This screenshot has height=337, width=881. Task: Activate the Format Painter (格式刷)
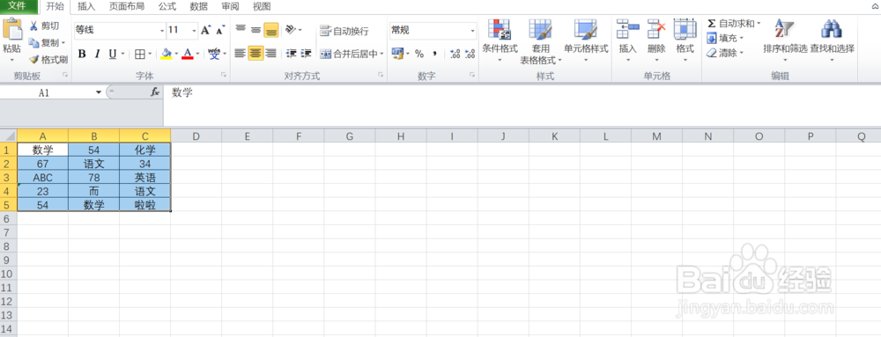pos(48,60)
